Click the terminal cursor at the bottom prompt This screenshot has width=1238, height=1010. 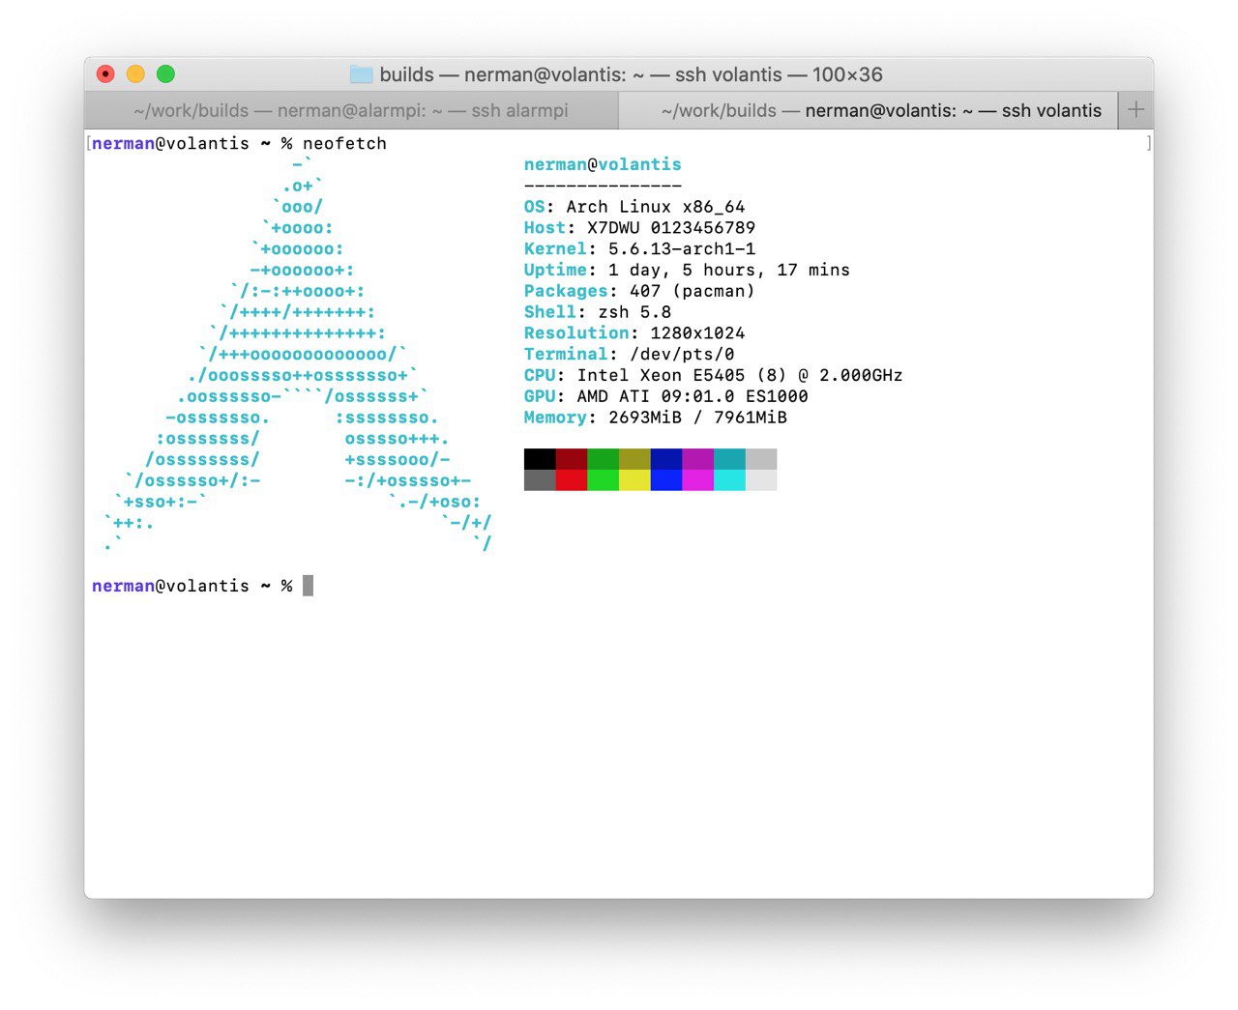click(308, 586)
